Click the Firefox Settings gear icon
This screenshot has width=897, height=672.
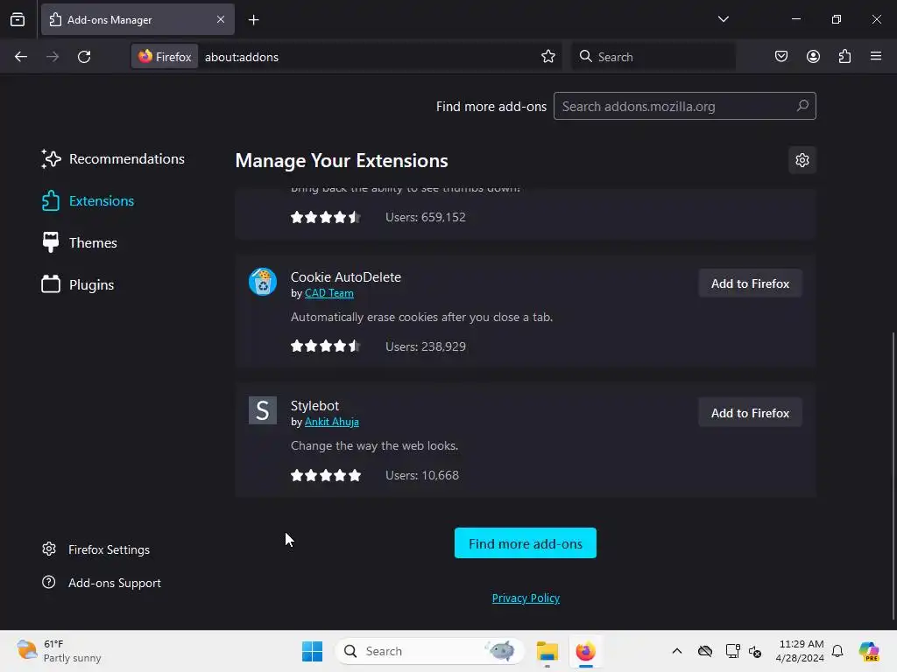coord(49,549)
